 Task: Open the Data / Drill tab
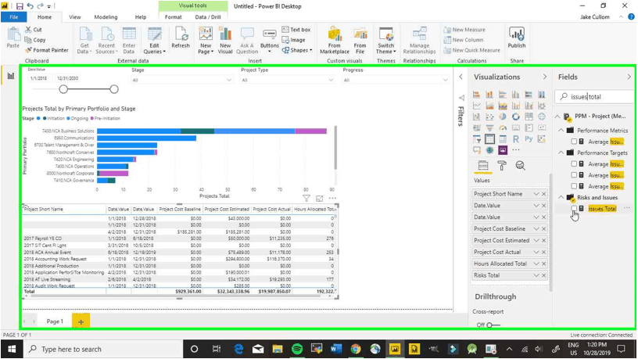(x=207, y=17)
